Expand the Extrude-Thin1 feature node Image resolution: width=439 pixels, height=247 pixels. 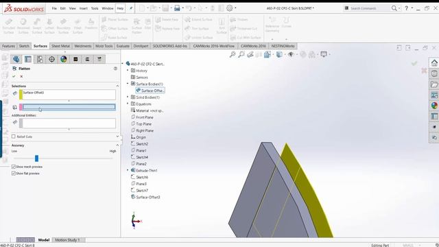(128, 170)
